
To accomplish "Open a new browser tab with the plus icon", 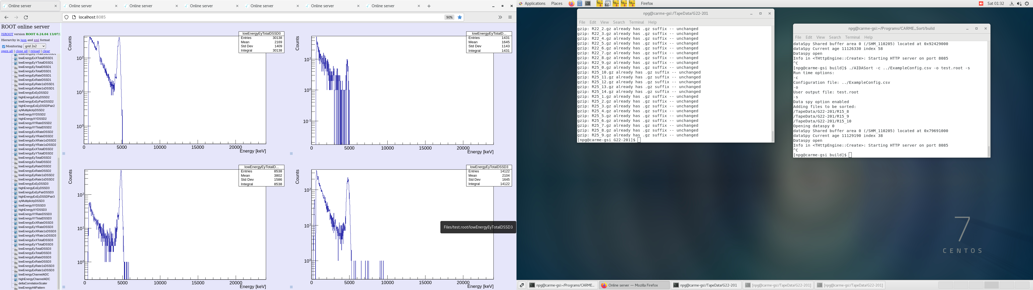I will click(x=429, y=6).
